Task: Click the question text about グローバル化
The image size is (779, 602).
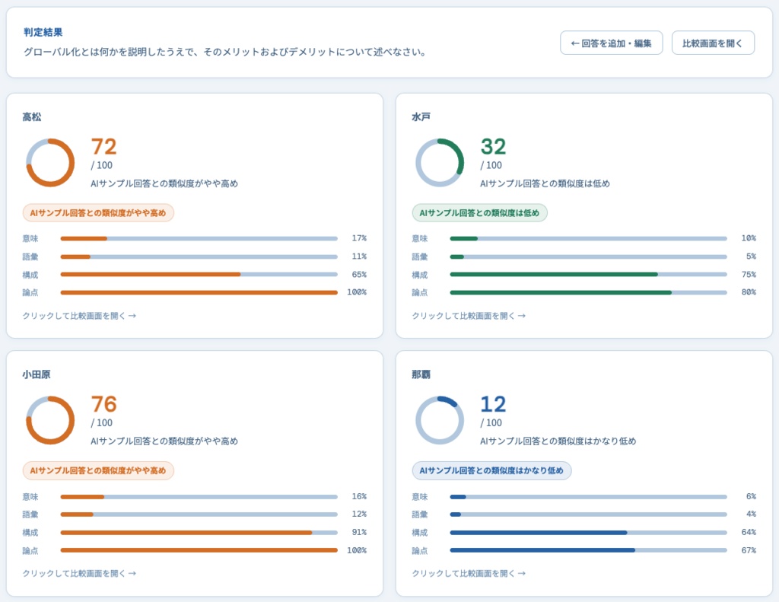Action: coord(225,52)
